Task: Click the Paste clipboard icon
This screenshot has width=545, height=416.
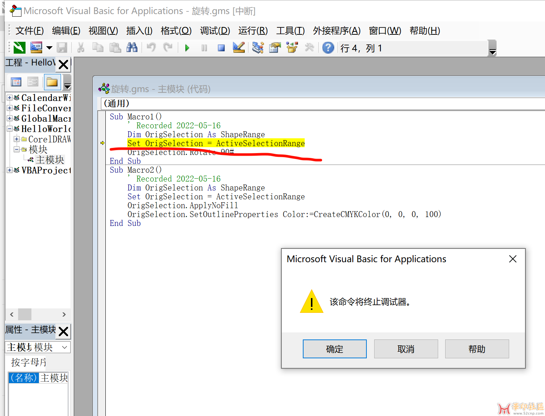Action: [x=115, y=48]
